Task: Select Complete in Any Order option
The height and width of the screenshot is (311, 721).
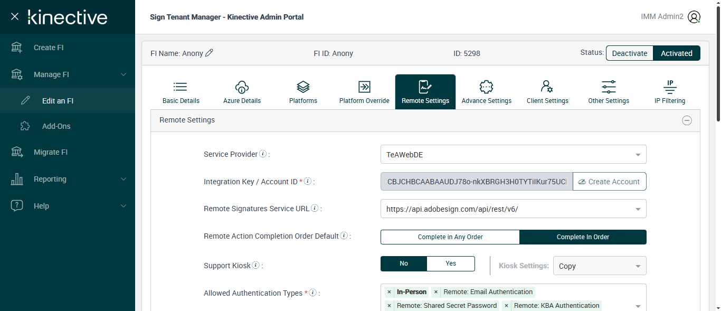Action: [x=450, y=237]
